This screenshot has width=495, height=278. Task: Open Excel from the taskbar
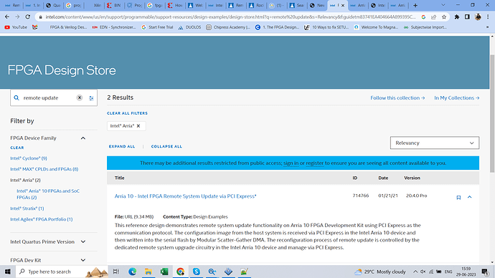[164, 272]
